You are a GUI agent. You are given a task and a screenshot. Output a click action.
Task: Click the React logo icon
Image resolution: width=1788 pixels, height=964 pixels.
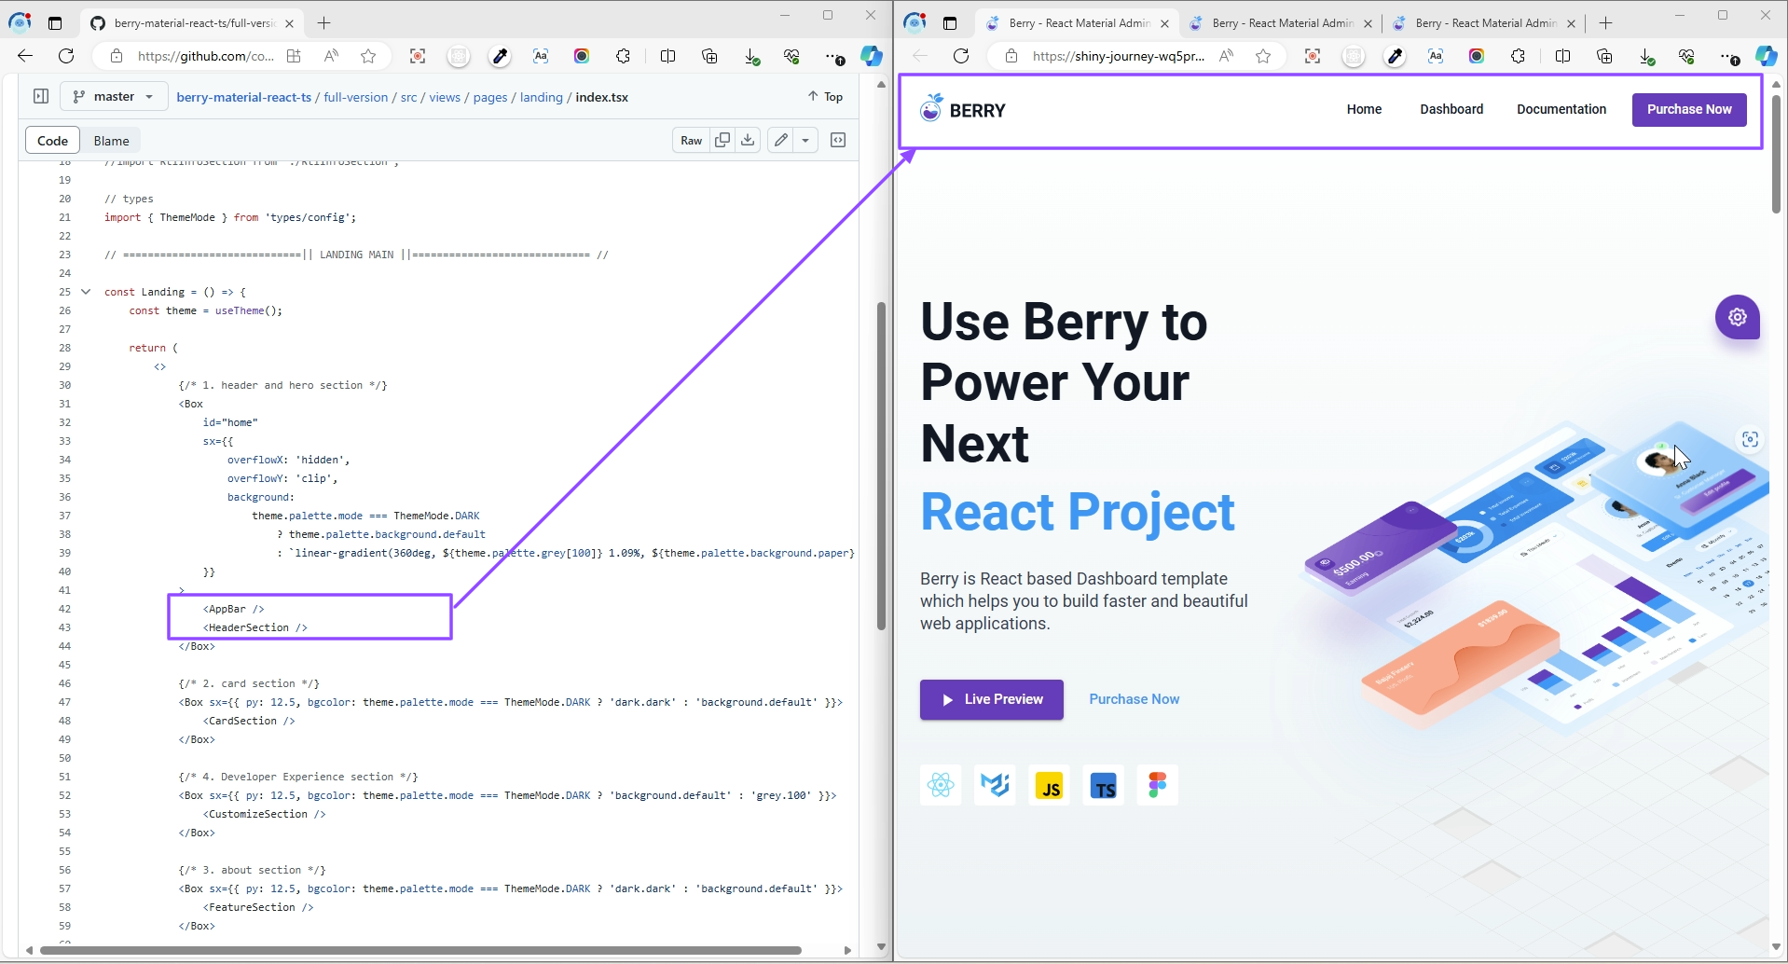pos(941,785)
